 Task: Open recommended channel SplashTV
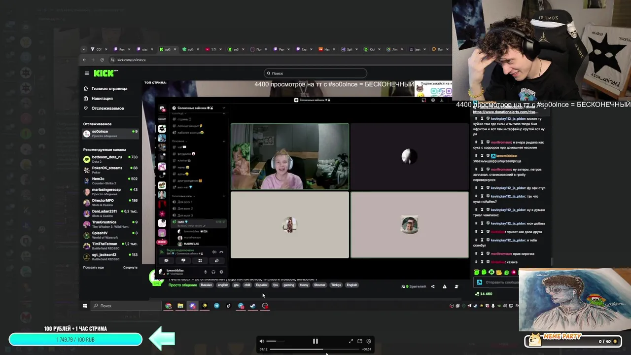(x=110, y=235)
